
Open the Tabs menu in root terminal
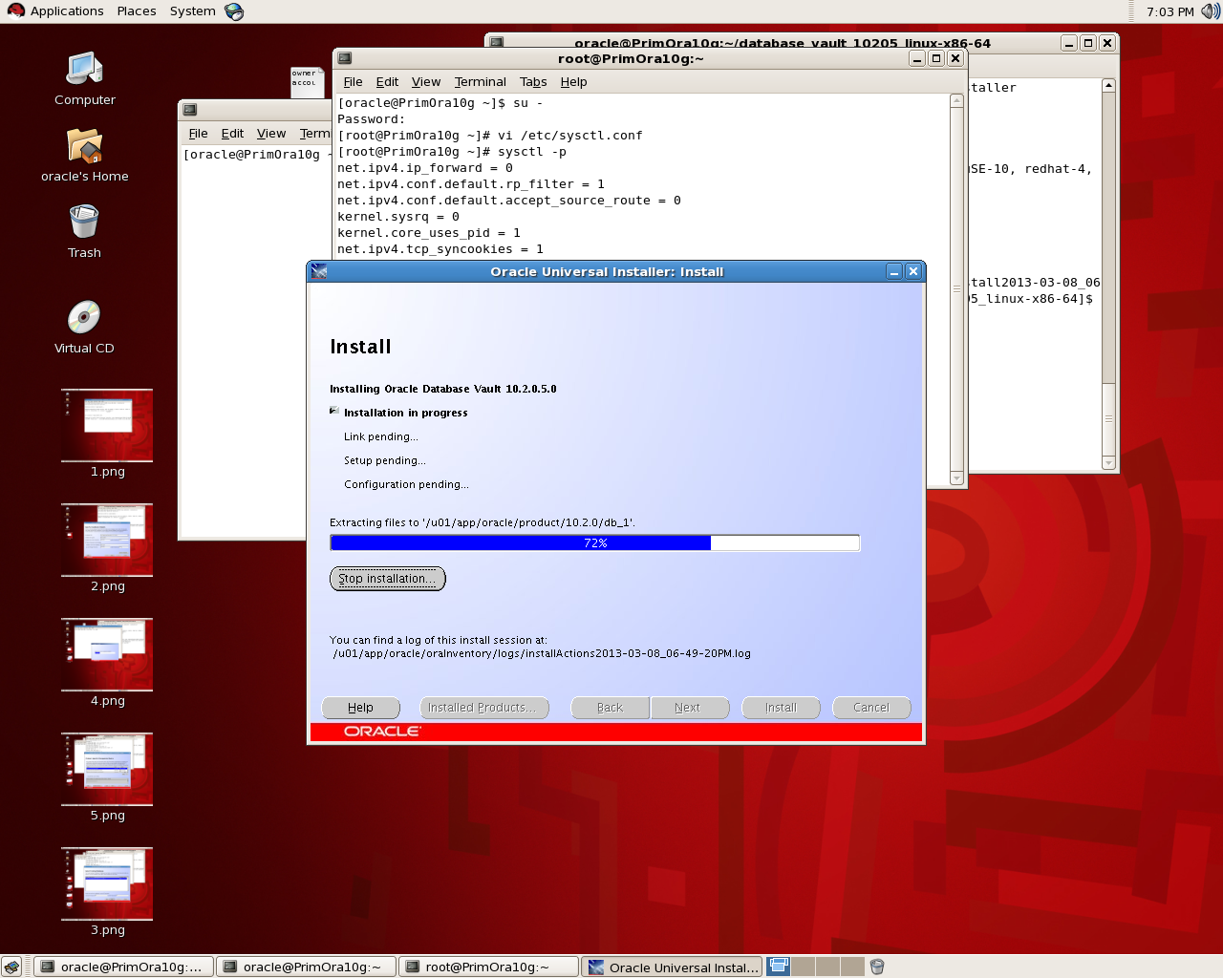(x=533, y=82)
